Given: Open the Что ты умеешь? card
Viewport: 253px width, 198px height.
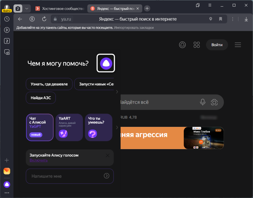Looking at the screenshot, I should tap(99, 127).
